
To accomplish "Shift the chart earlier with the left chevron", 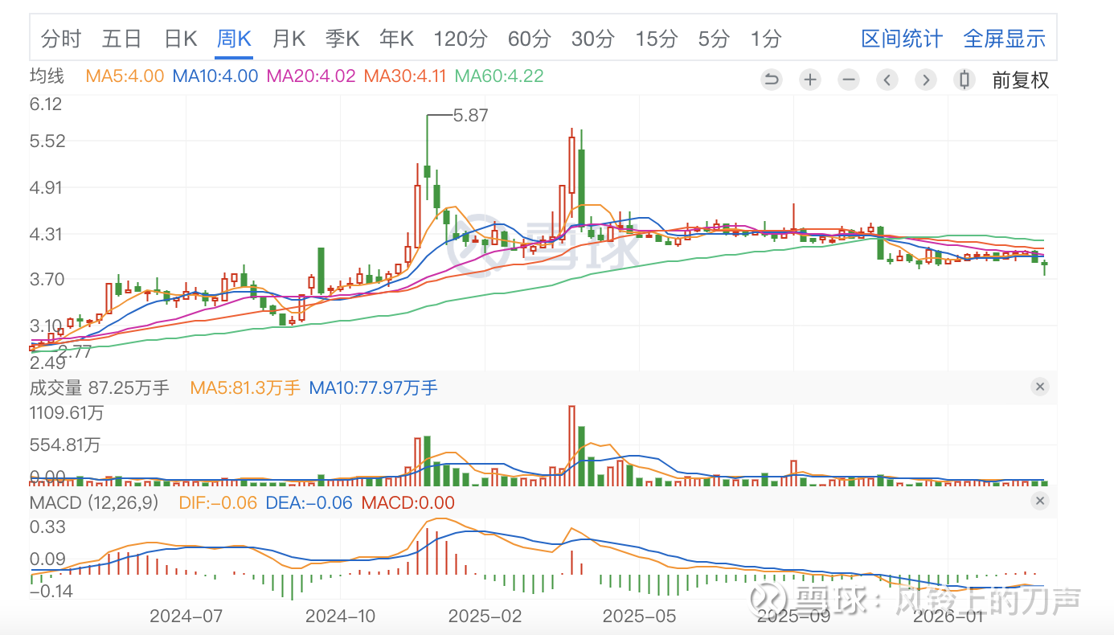I will pos(887,80).
